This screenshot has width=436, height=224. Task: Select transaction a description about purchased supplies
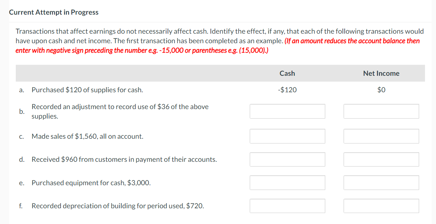[x=87, y=90]
